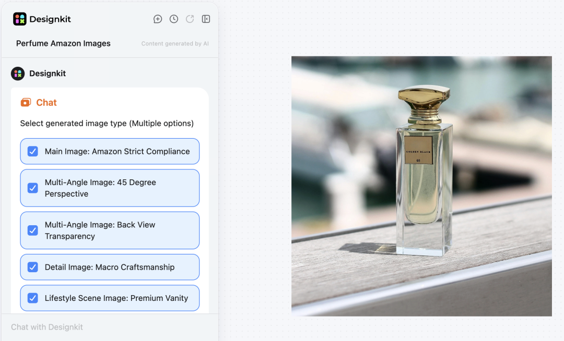Click the Detail Image: Macro Craftsmanship card

[x=110, y=267]
